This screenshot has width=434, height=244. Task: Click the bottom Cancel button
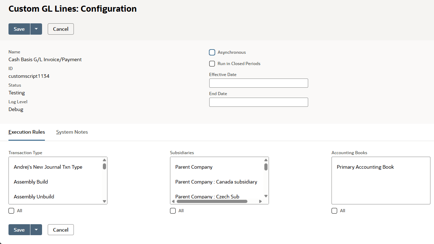[61, 230]
